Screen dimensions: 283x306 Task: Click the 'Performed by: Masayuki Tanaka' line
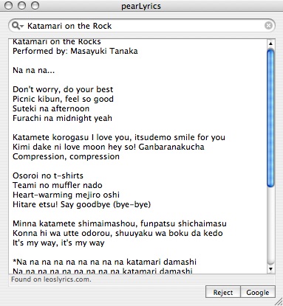pyautogui.click(x=75, y=51)
